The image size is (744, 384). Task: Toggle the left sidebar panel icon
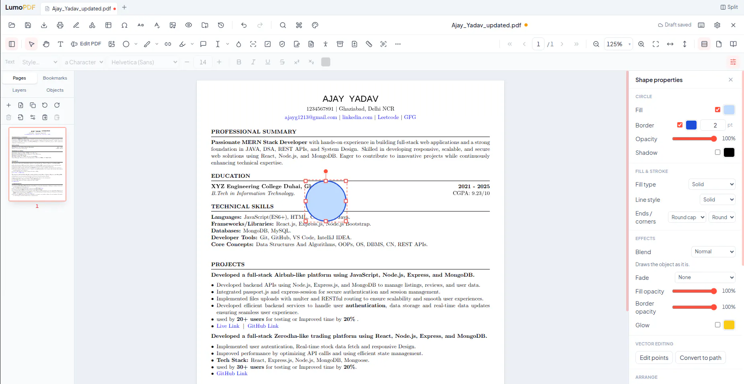12,44
